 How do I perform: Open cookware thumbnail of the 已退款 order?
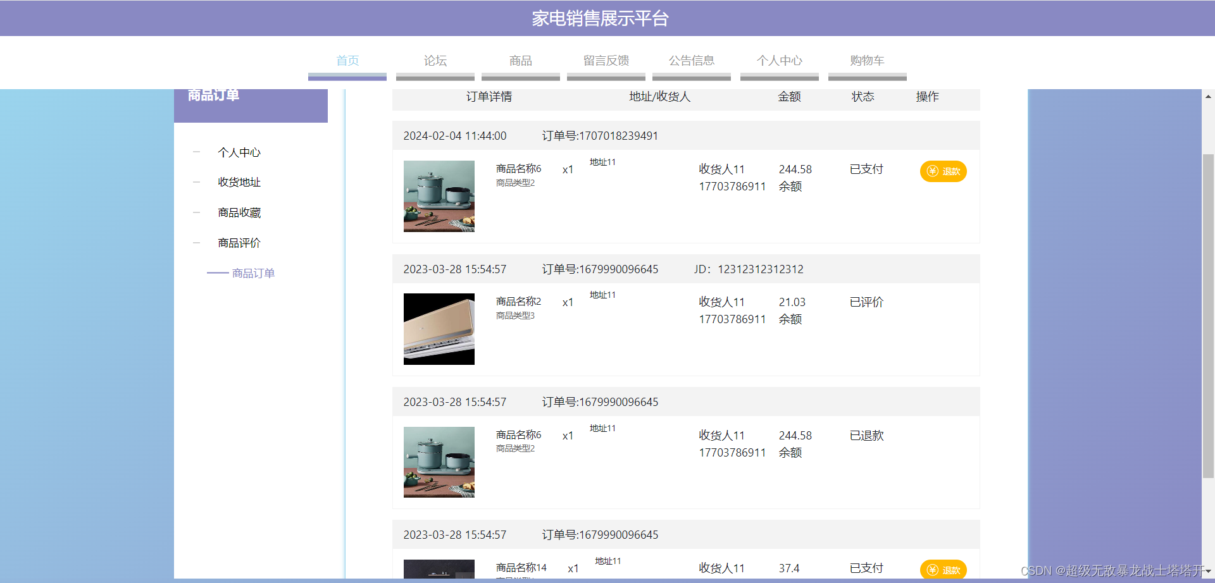click(x=439, y=462)
